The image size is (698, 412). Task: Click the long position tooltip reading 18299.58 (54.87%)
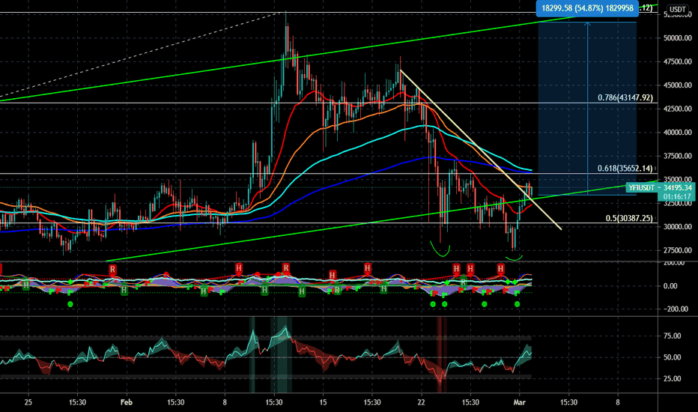coord(587,8)
